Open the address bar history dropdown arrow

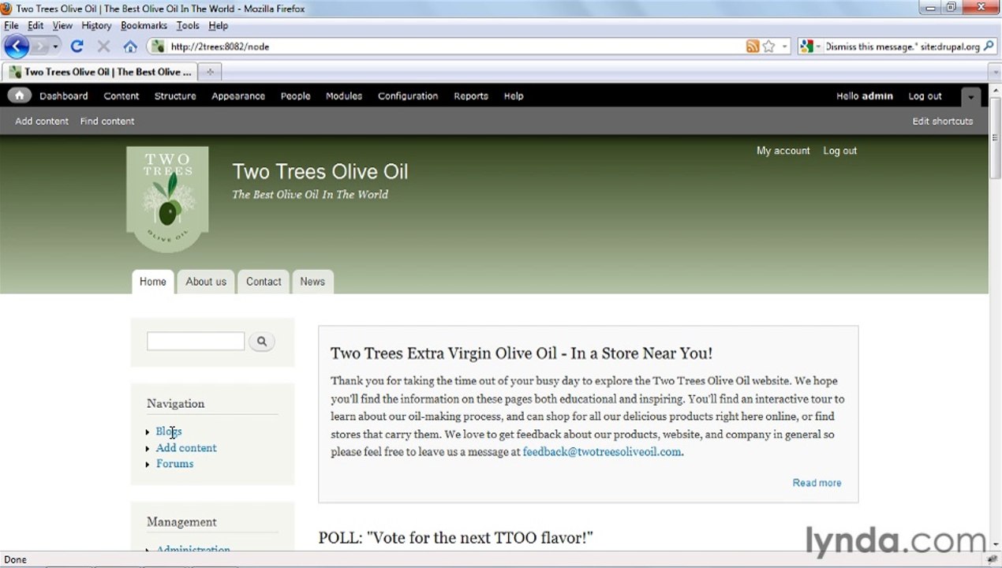[x=784, y=47]
